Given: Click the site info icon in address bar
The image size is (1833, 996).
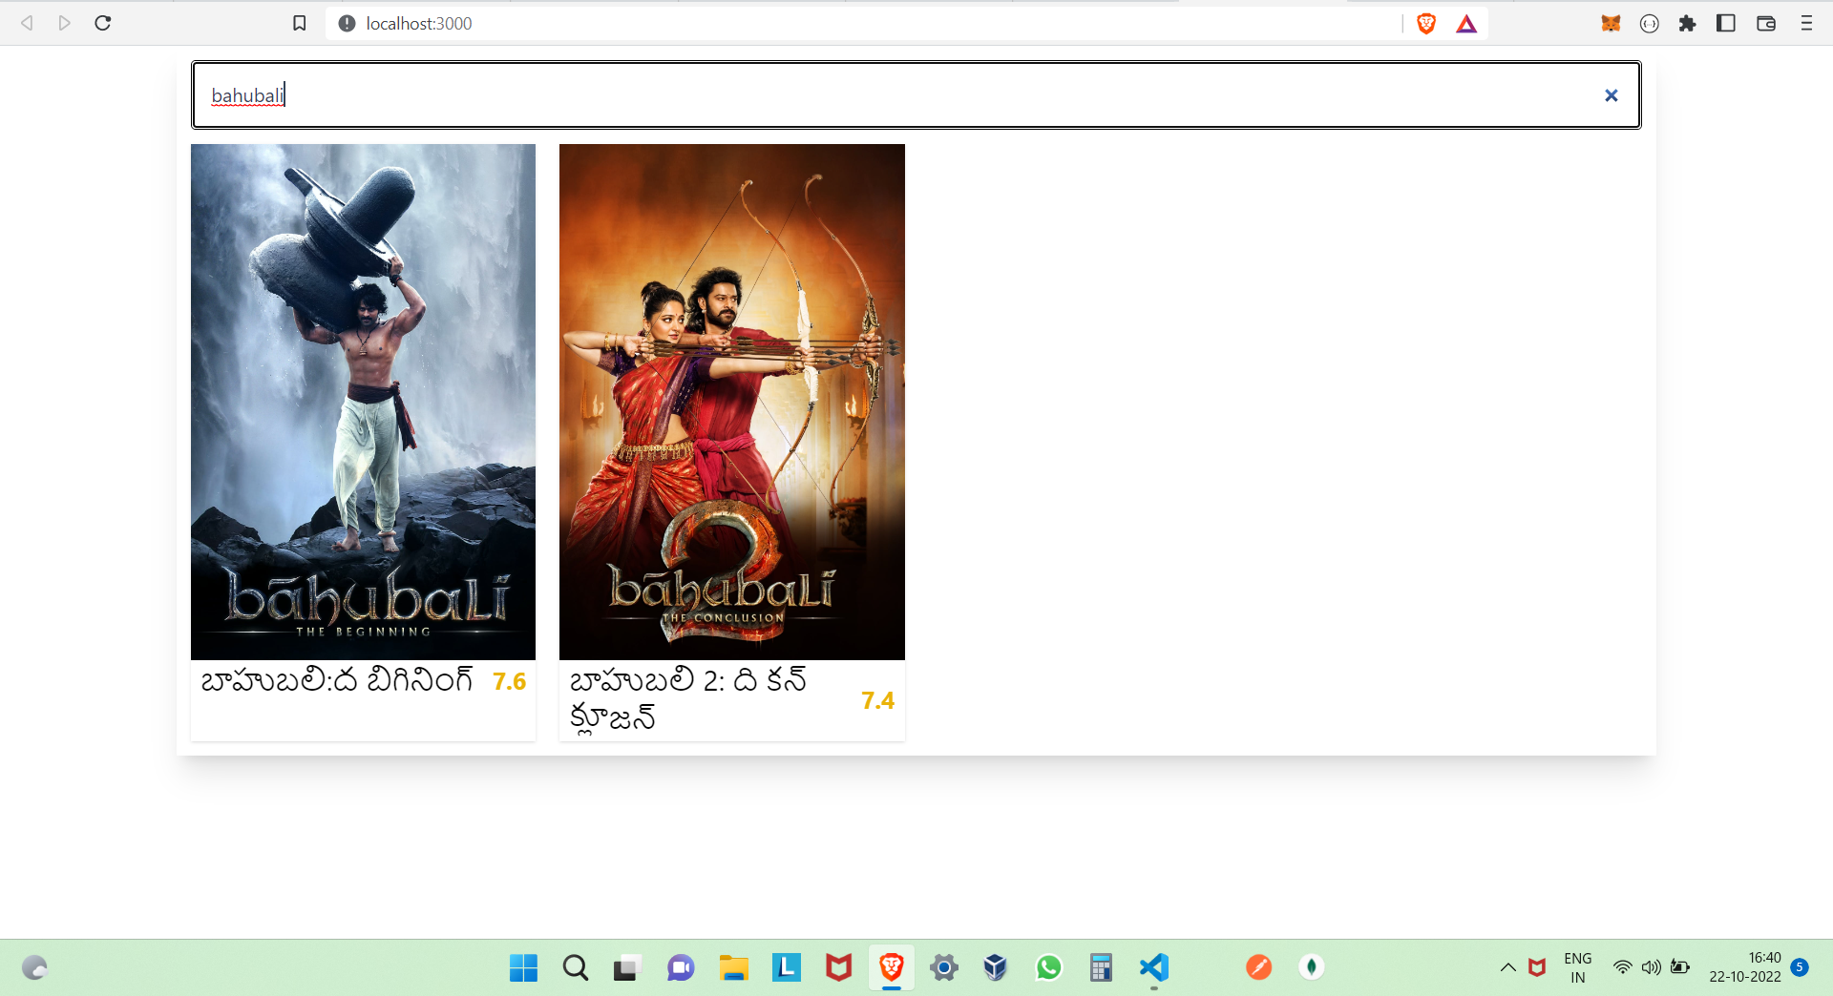Looking at the screenshot, I should (347, 23).
